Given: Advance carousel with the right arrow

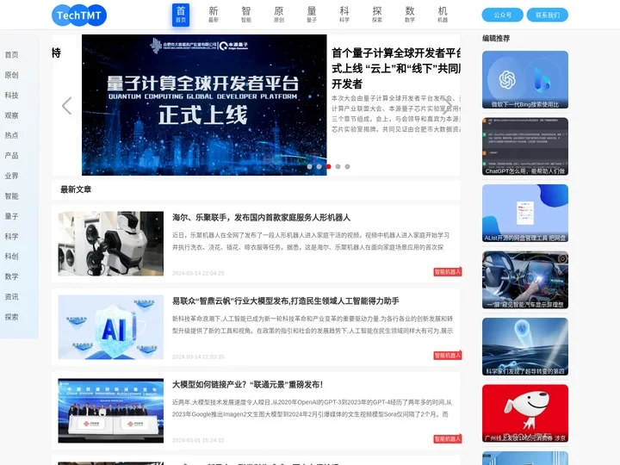Looking at the screenshot, I should (446, 106).
